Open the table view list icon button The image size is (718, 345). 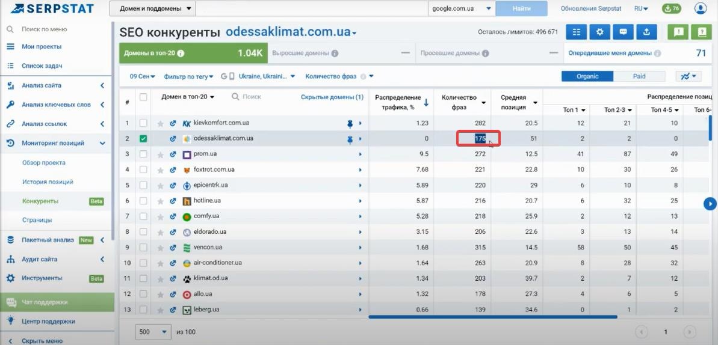tap(577, 32)
